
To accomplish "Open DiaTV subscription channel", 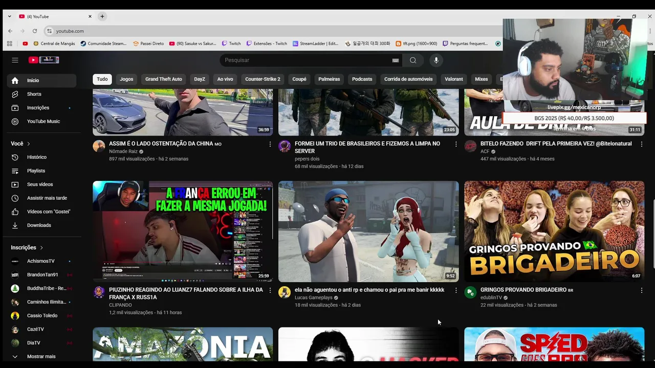I will pos(41,343).
